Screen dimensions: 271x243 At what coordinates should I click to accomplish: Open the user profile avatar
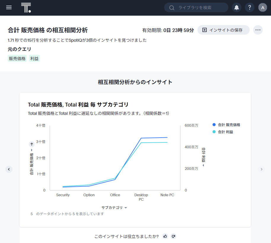click(263, 8)
